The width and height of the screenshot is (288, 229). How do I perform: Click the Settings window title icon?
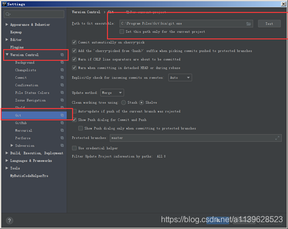(x=4, y=4)
